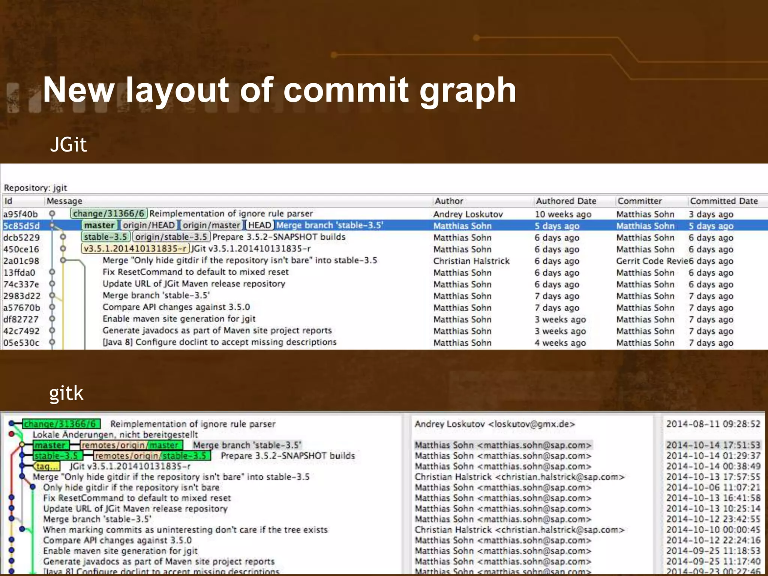Screen dimensions: 768x576
Task: Click the v3.5.1.201410131835-r tag label
Action: (x=135, y=249)
